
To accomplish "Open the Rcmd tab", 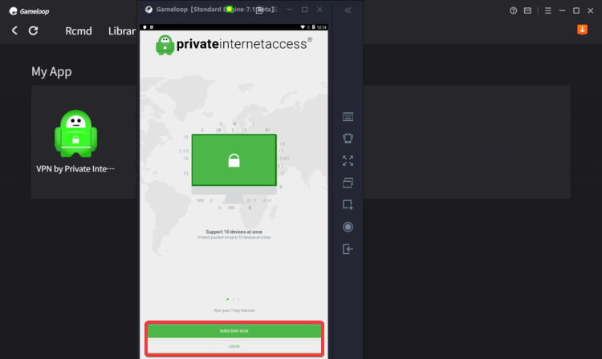I will pos(79,31).
